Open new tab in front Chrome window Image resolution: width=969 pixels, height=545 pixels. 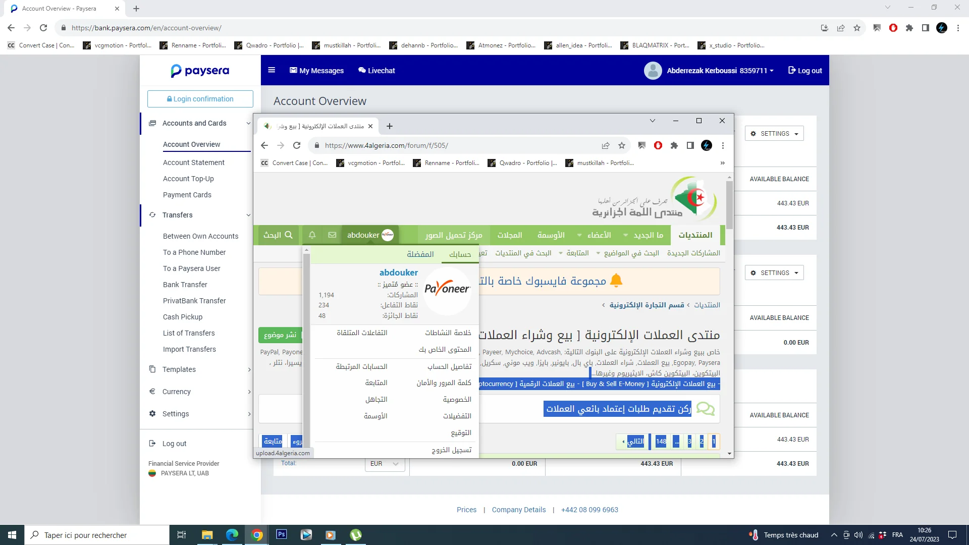(389, 126)
